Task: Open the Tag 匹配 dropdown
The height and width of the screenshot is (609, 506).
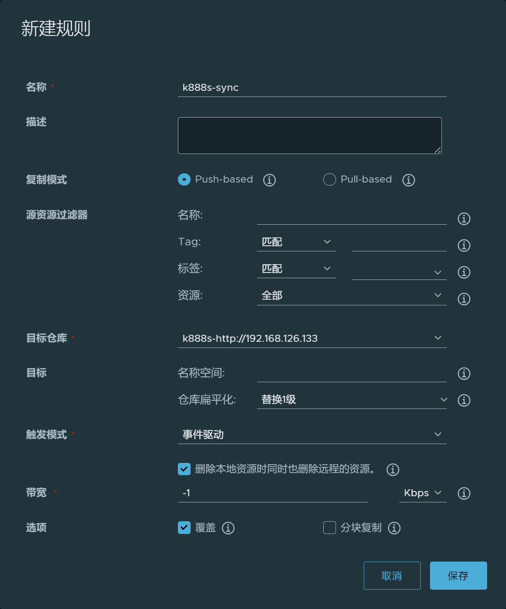Action: click(x=296, y=242)
